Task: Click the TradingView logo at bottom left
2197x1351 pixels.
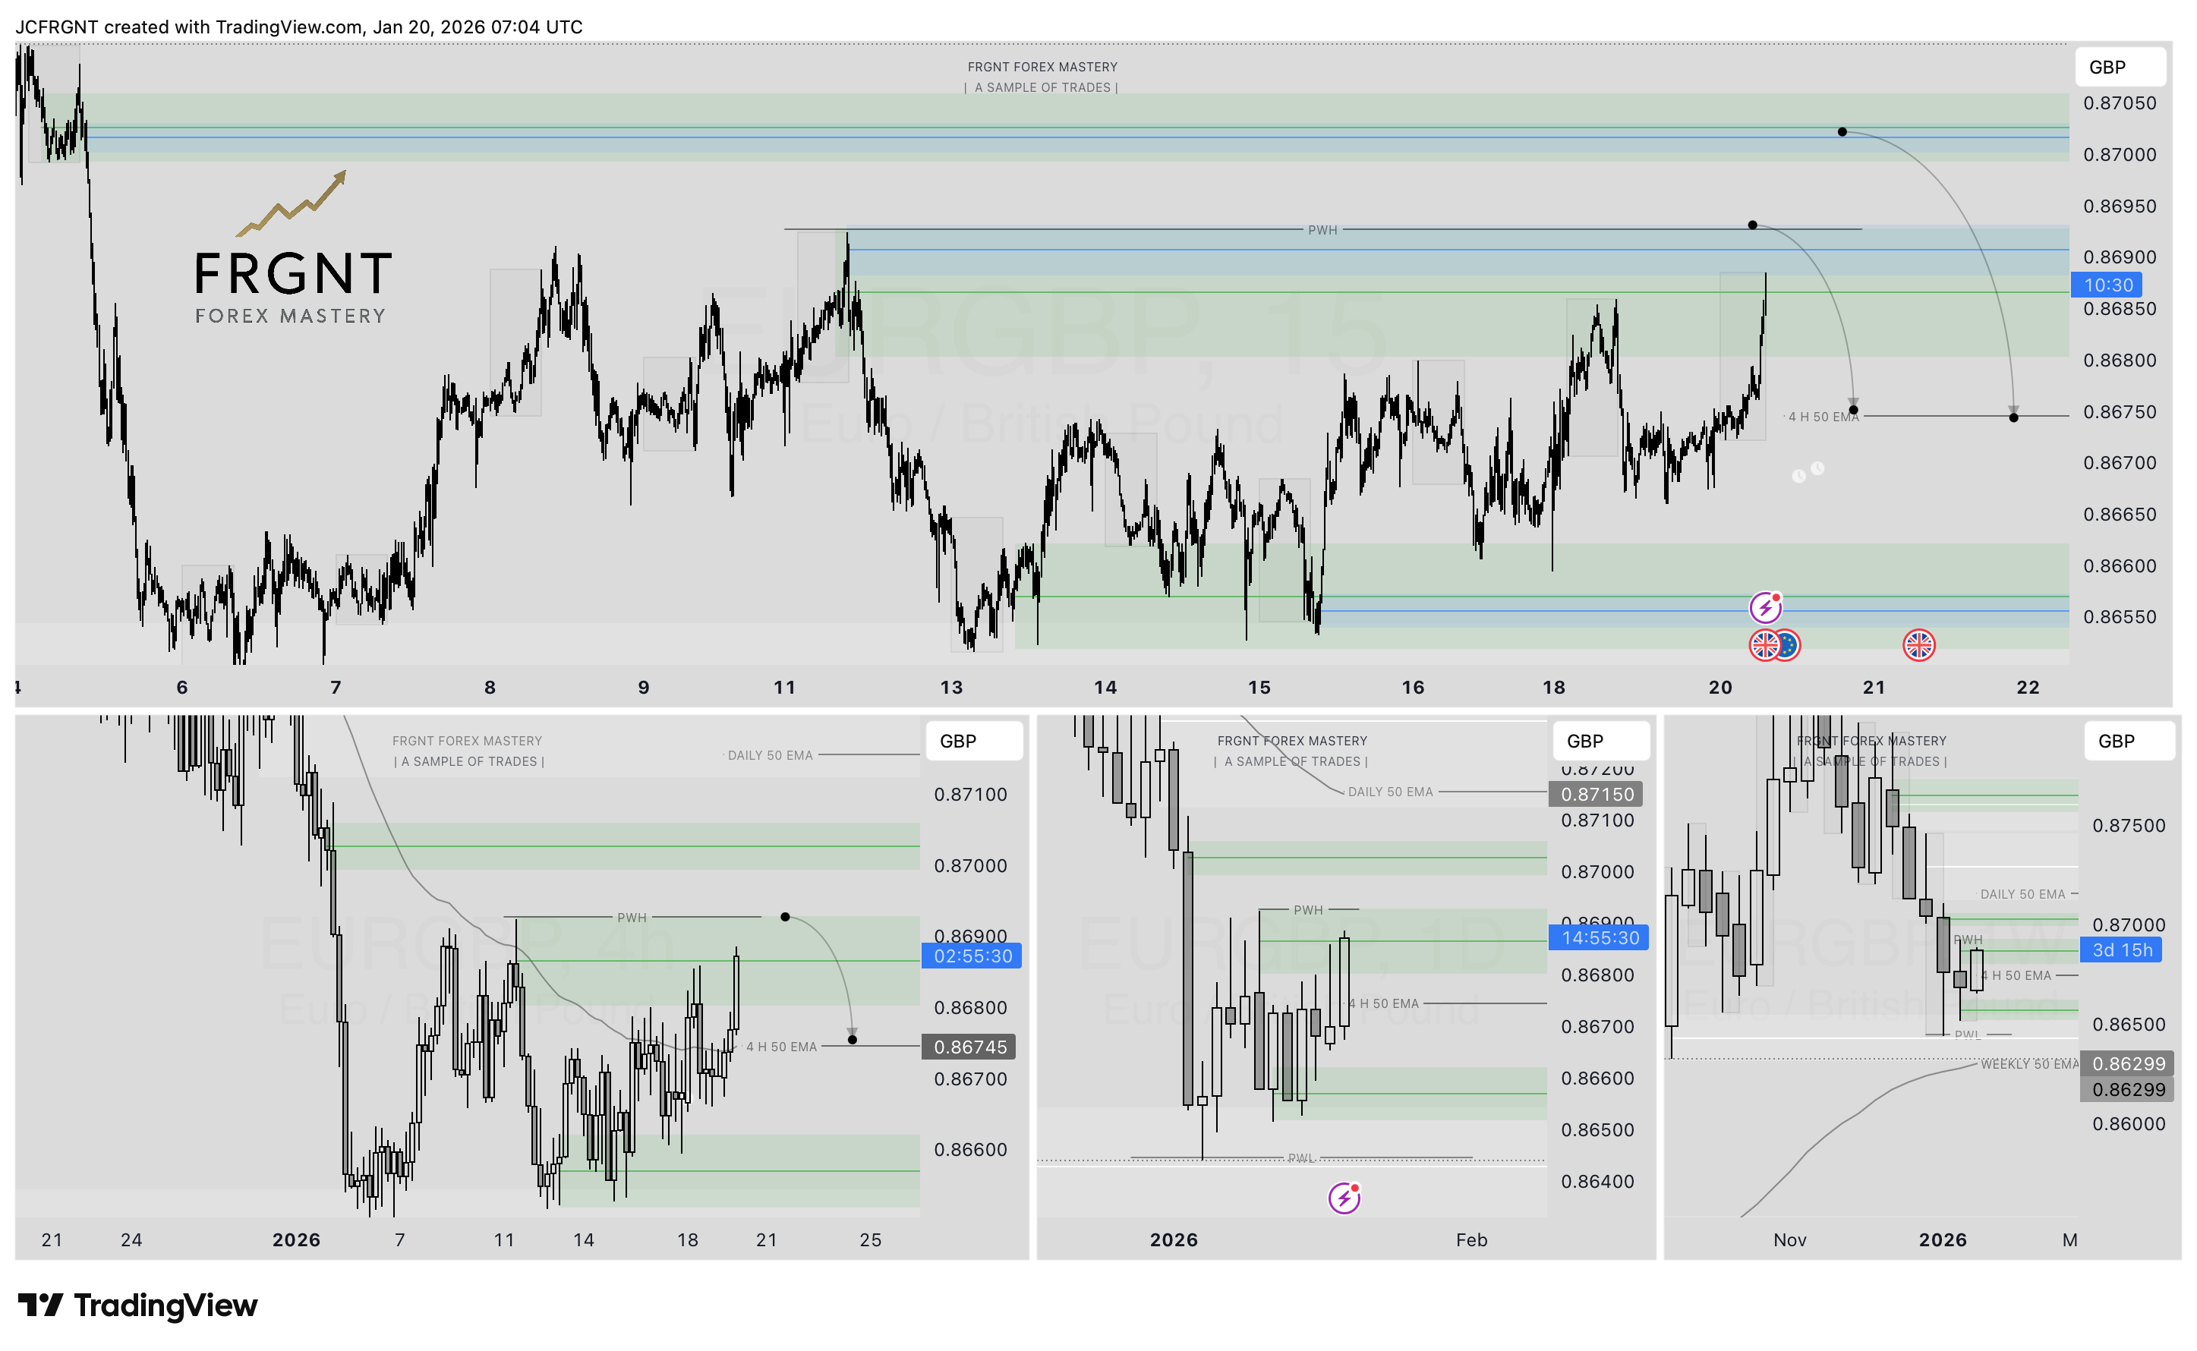Action: (x=137, y=1305)
